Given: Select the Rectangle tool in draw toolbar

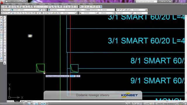Looking at the screenshot, I should (5, 27).
